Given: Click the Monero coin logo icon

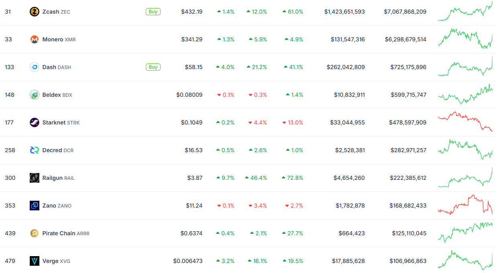Looking at the screenshot, I should pyautogui.click(x=35, y=39).
